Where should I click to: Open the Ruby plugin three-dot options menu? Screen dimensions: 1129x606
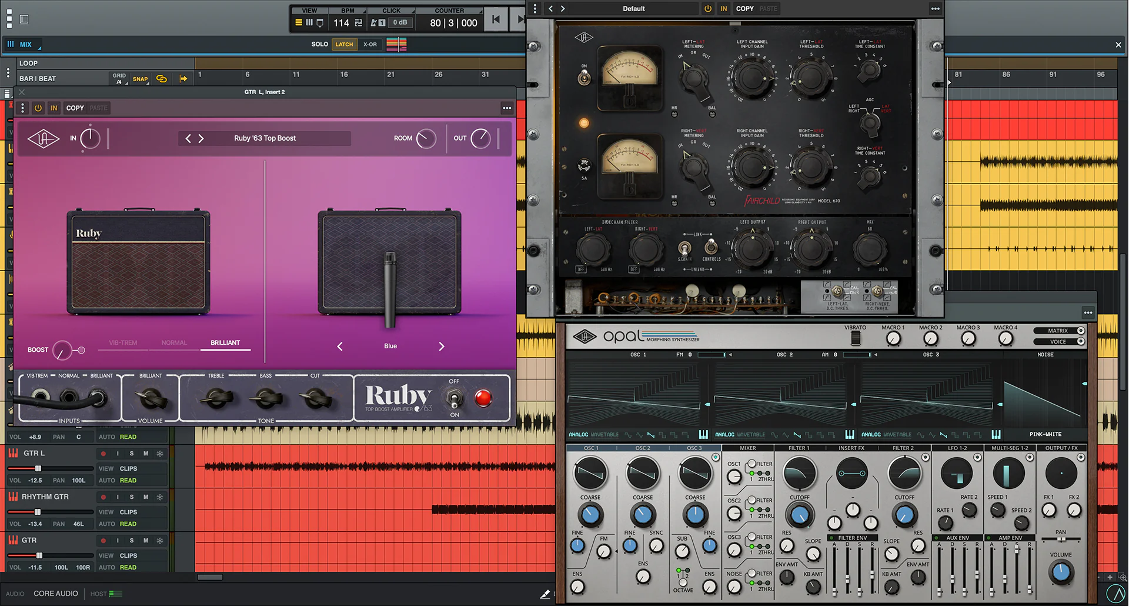(507, 108)
